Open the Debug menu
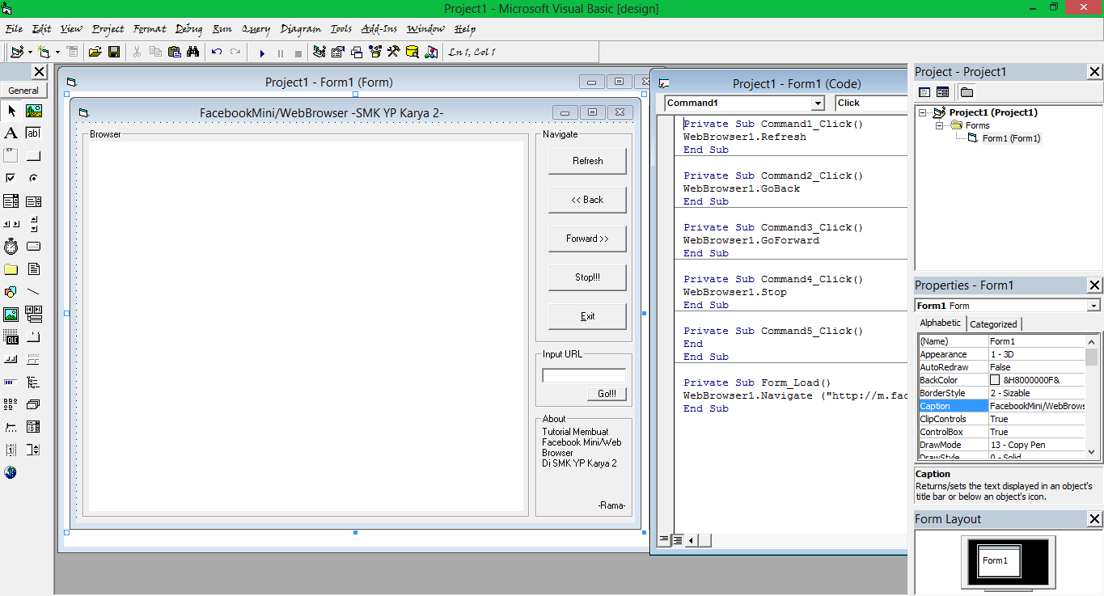The width and height of the screenshot is (1104, 596). 188,29
